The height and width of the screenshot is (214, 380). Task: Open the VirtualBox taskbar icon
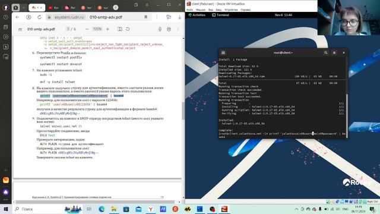point(224,209)
